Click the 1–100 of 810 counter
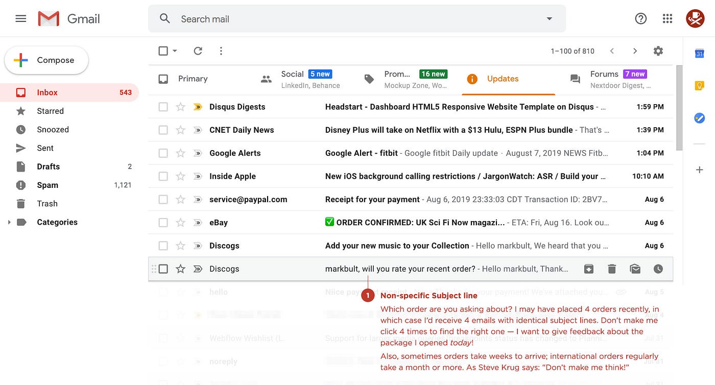This screenshot has height=385, width=715. point(573,51)
